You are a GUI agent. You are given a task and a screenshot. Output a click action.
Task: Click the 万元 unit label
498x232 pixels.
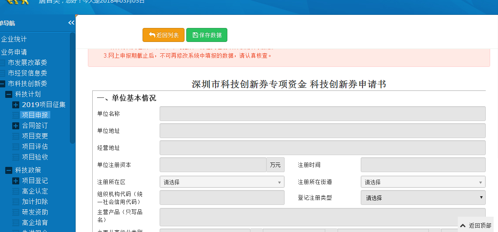tap(275, 165)
